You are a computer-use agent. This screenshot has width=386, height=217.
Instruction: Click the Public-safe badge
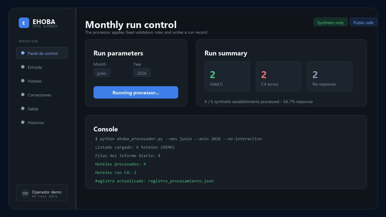[363, 22]
